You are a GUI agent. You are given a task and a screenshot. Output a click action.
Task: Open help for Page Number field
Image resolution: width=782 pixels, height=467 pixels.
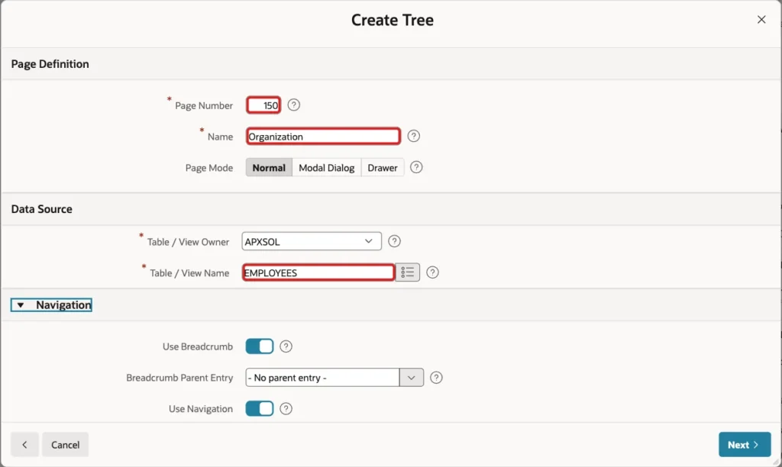294,105
